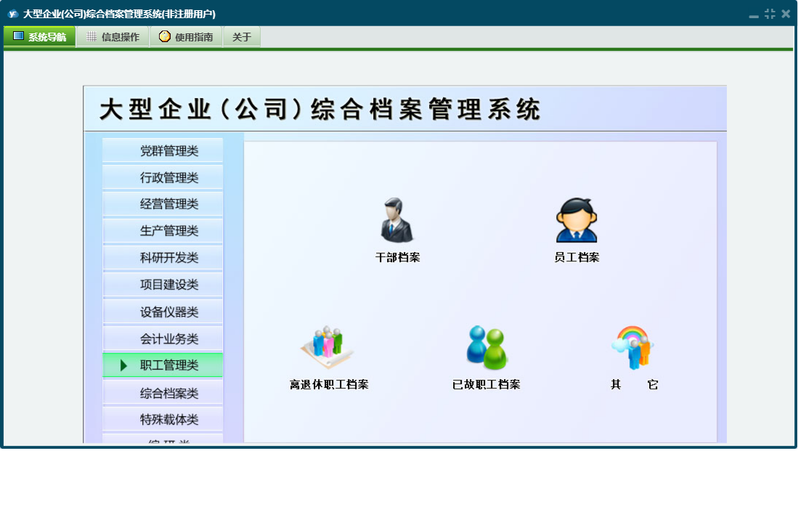
Task: Open the 使用指南 tab
Action: [187, 36]
